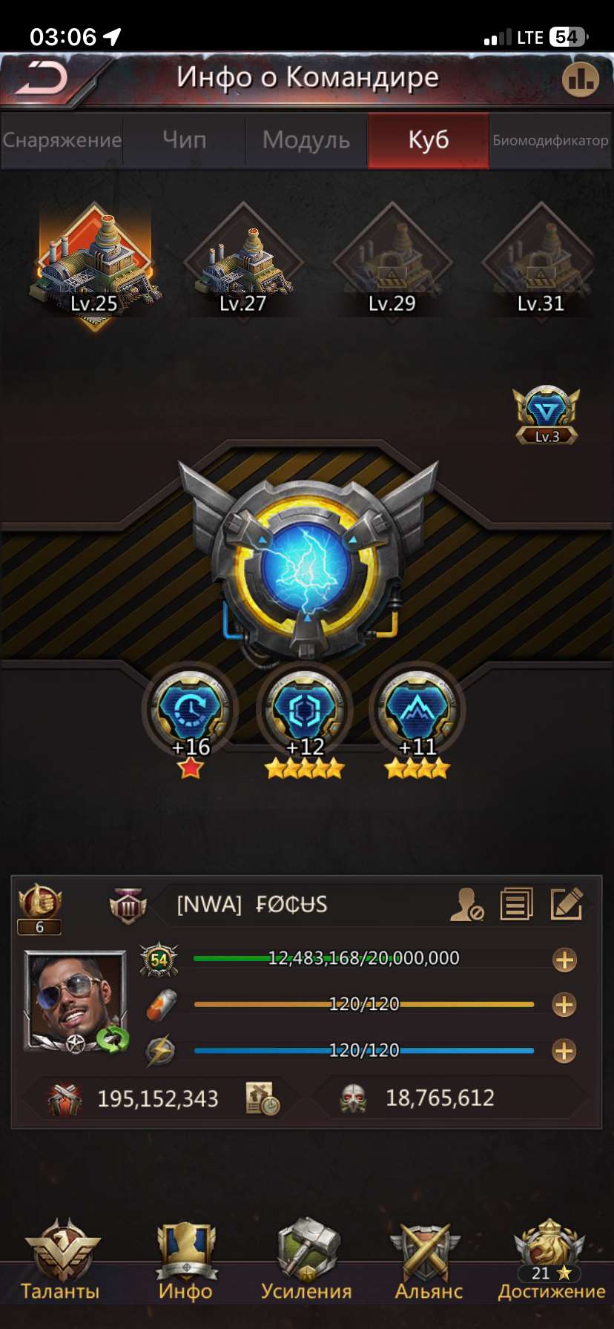Open the statistics chart icon
Viewport: 614px width, 1329px height.
(x=580, y=79)
